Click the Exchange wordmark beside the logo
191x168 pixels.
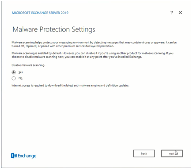click(x=27, y=156)
